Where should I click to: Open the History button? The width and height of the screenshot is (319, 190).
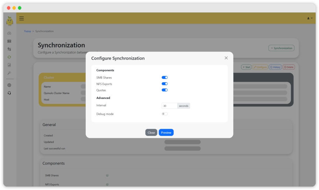click(x=275, y=67)
